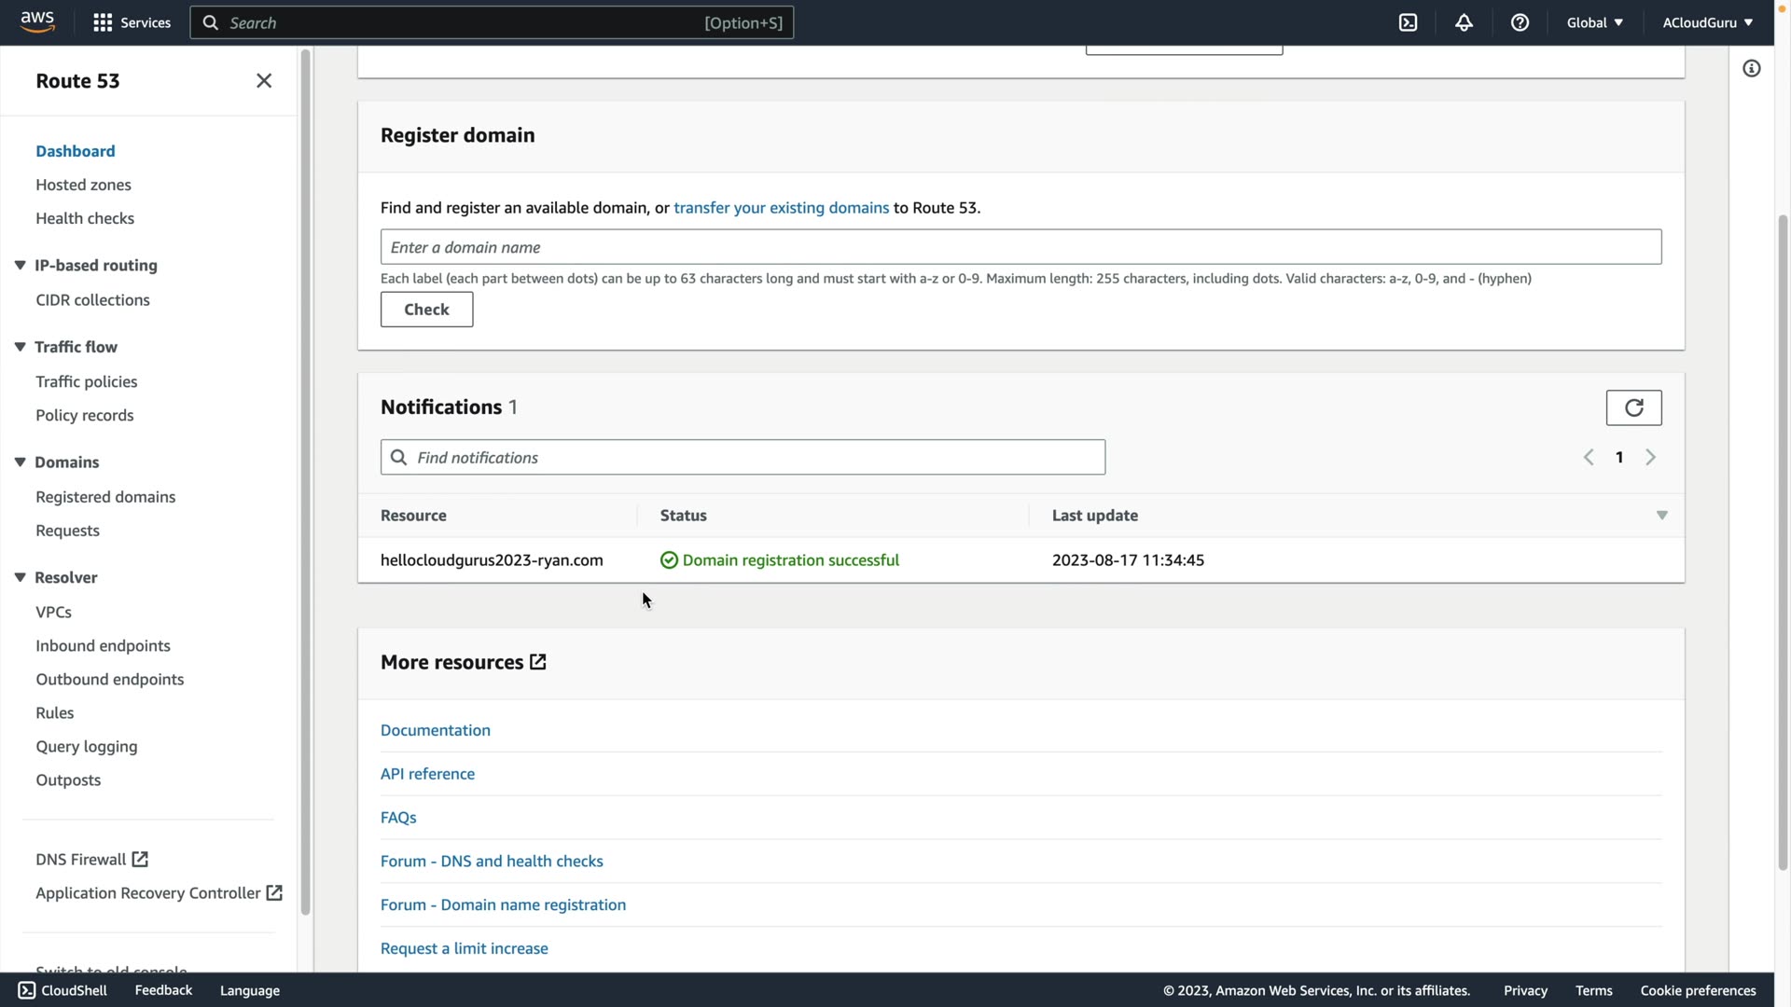Open the Global region dropdown
Viewport: 1791px width, 1007px height.
[x=1594, y=22]
